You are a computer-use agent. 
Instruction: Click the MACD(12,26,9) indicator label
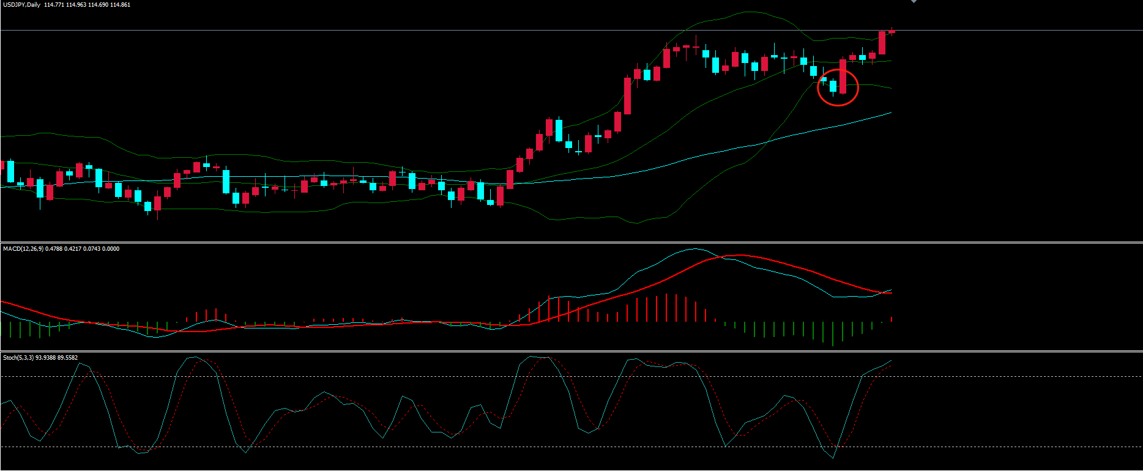pos(23,249)
